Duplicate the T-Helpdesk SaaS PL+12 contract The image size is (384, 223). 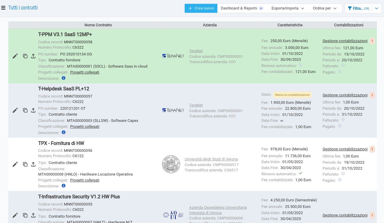[x=25, y=110]
